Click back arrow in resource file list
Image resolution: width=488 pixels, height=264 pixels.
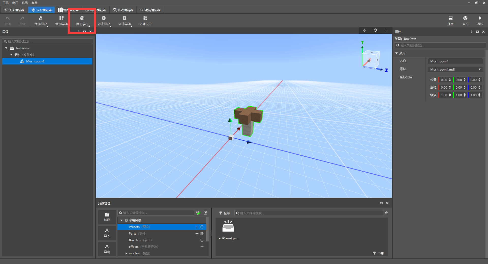coord(387,213)
